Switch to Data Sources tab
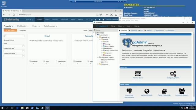196x110 pixels. [50, 26]
